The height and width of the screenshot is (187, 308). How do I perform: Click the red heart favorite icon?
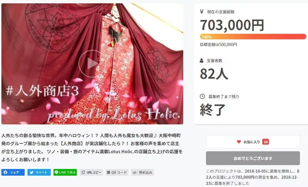pos(239,142)
